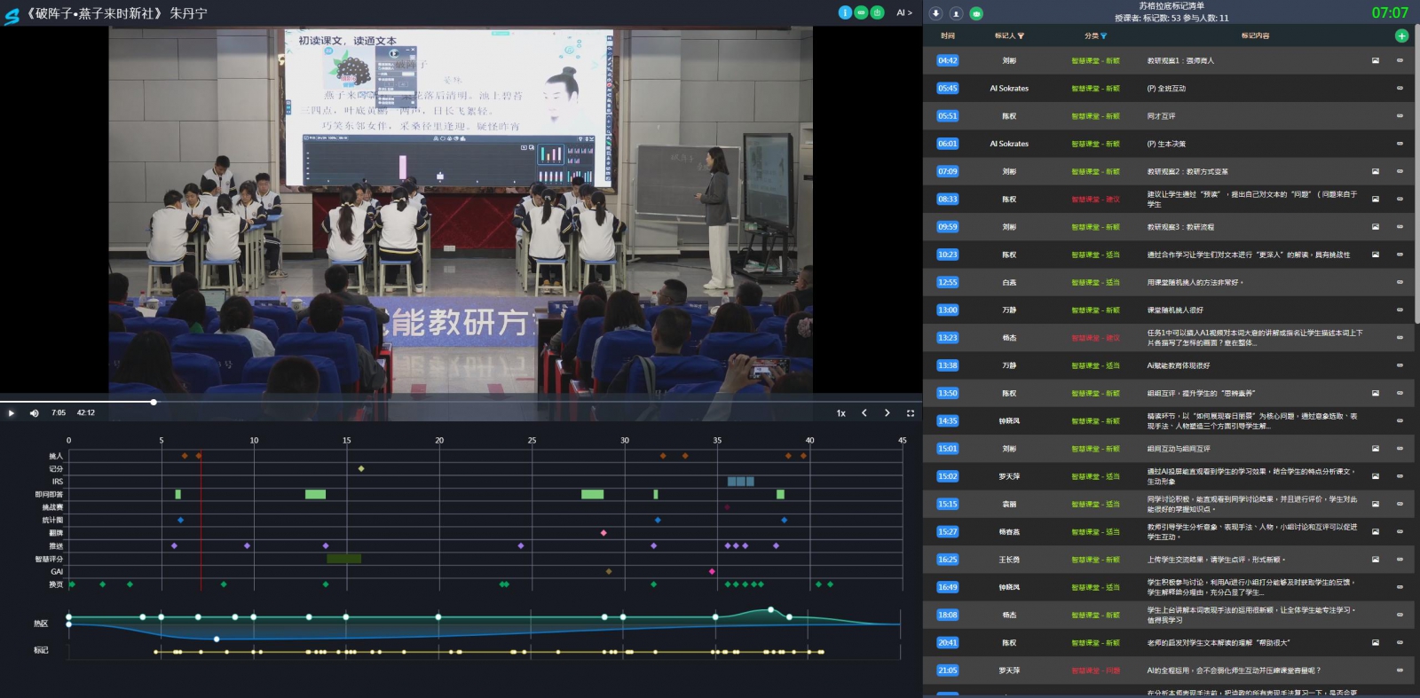Change the 1x playback speed
1420x698 pixels.
click(x=840, y=413)
